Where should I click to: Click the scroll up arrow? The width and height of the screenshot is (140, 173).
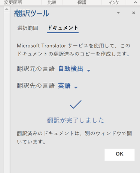point(7,9)
